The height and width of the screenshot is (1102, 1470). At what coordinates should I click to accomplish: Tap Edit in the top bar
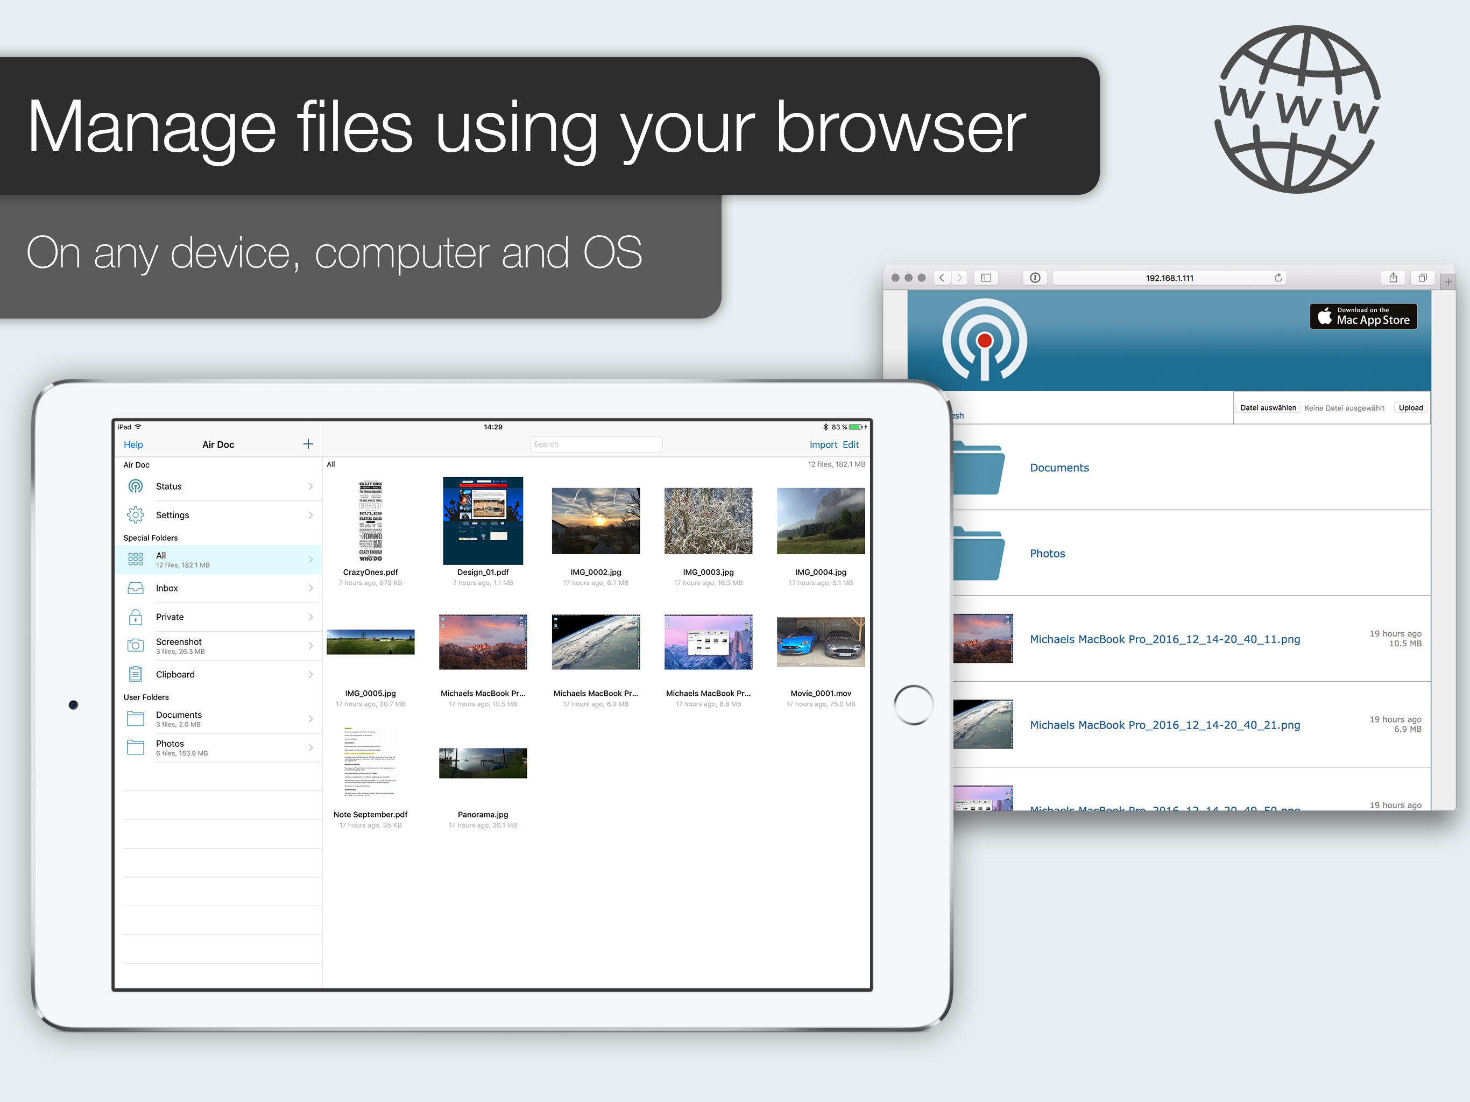(850, 444)
